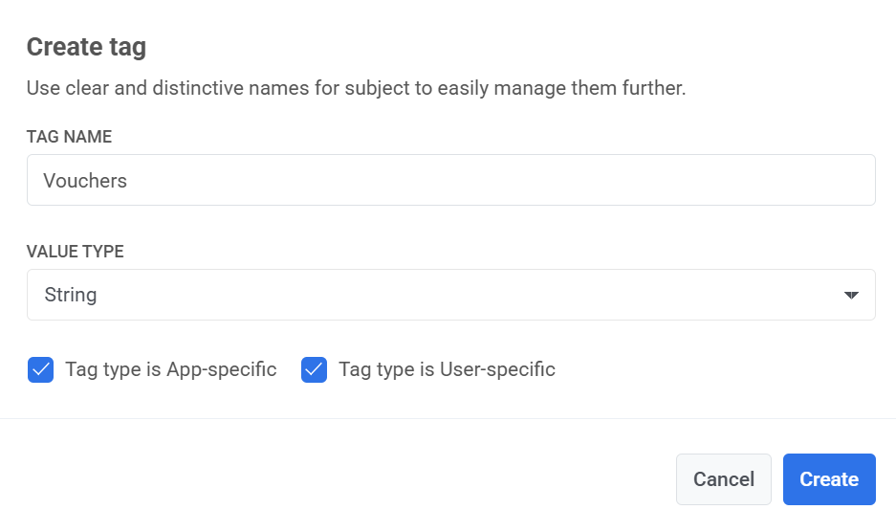Viewport: 896px width, 532px height.
Task: Click the VALUE TYPE field label
Action: click(75, 252)
